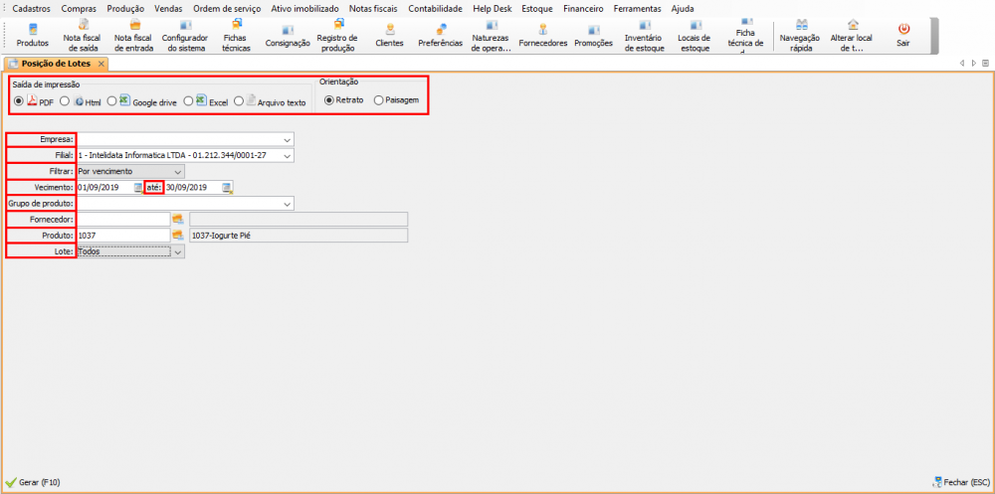Select Html output option
The width and height of the screenshot is (995, 494).
[x=65, y=101]
